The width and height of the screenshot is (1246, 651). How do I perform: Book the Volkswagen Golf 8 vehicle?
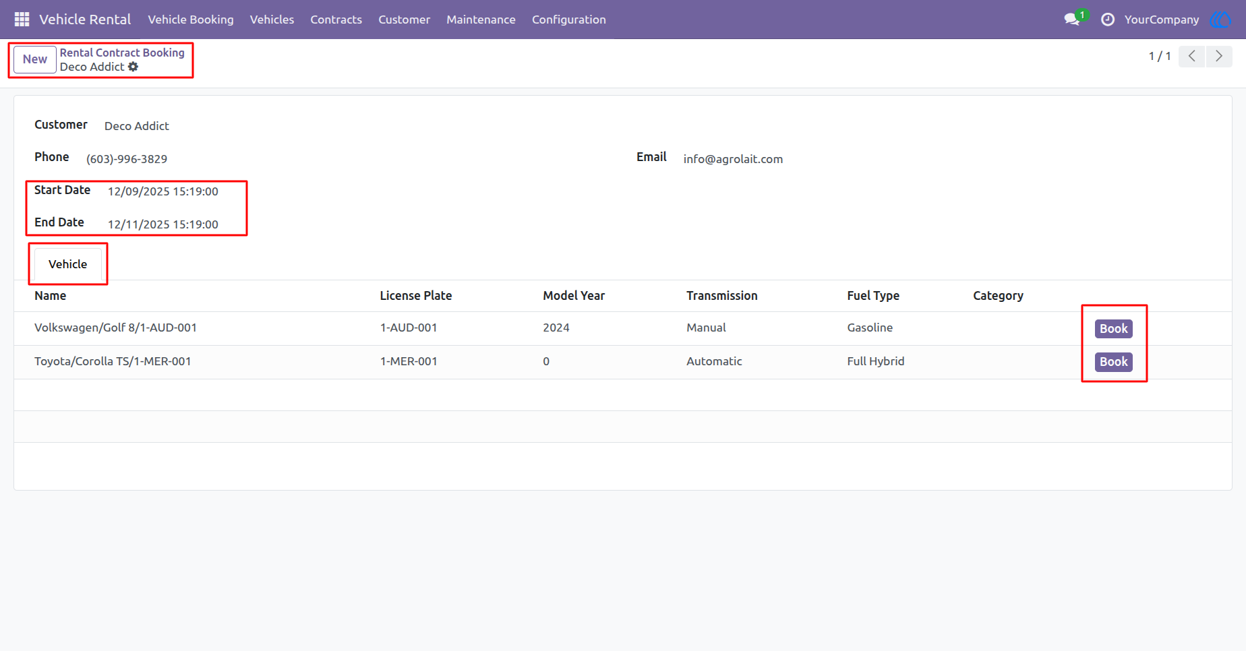click(1113, 329)
